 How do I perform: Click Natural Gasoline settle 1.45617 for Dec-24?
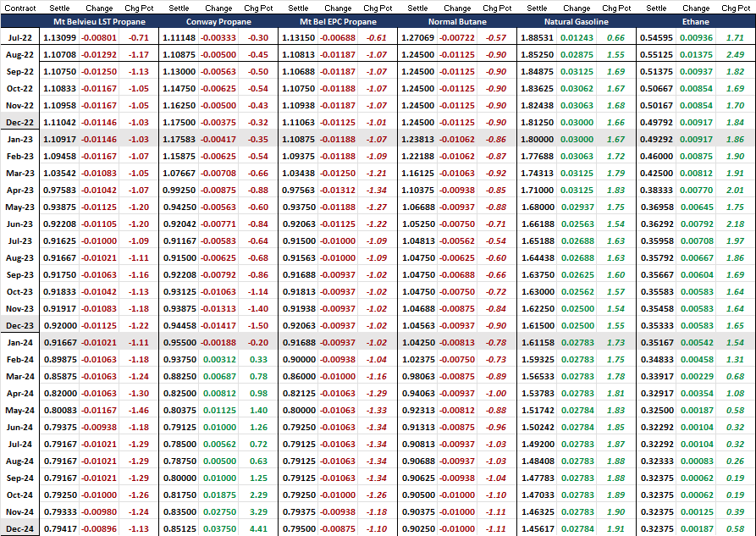(x=537, y=528)
